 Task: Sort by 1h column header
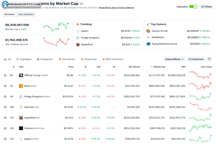point(86,67)
